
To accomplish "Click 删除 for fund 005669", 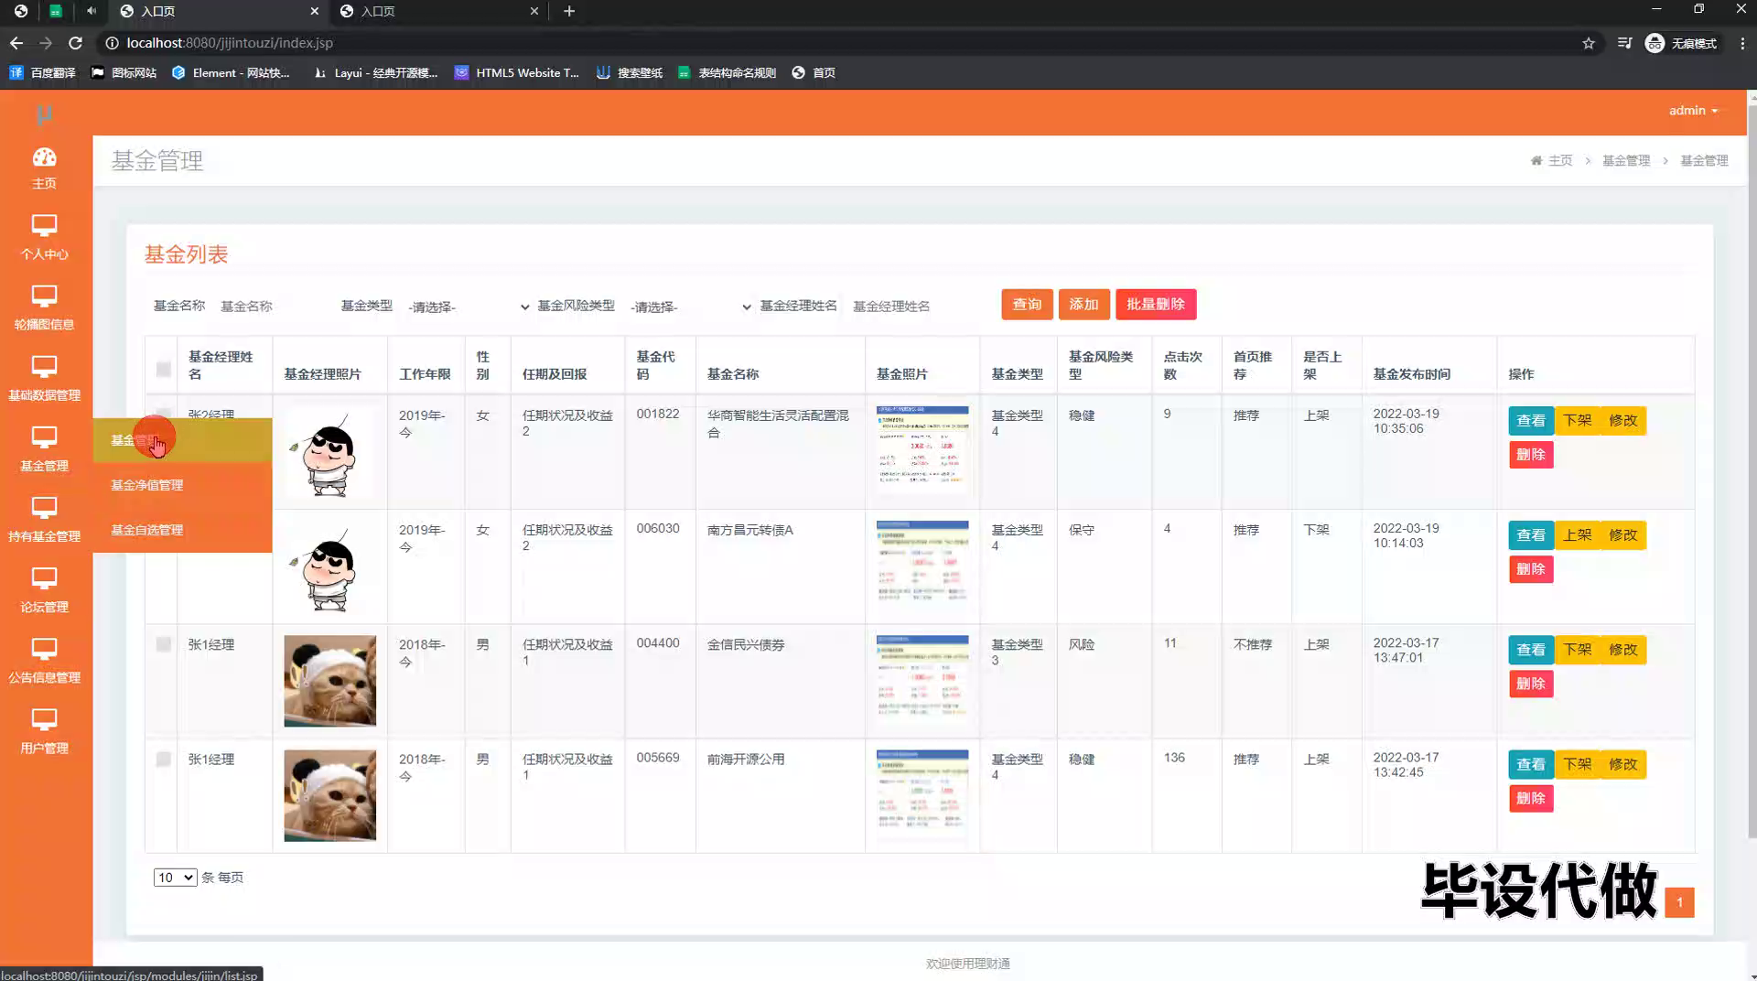I will pos(1531,798).
